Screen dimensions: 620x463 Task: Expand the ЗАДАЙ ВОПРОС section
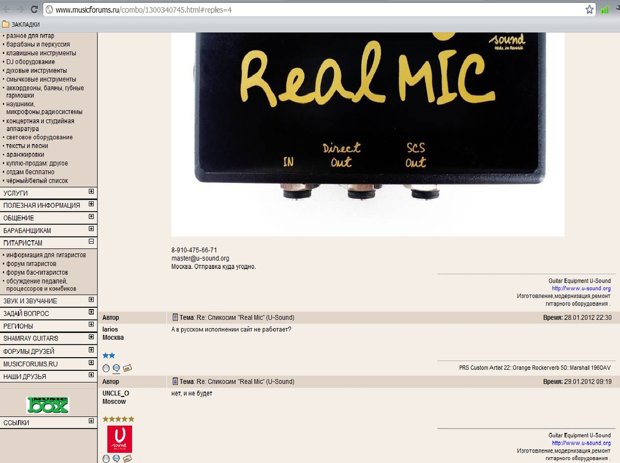point(91,312)
